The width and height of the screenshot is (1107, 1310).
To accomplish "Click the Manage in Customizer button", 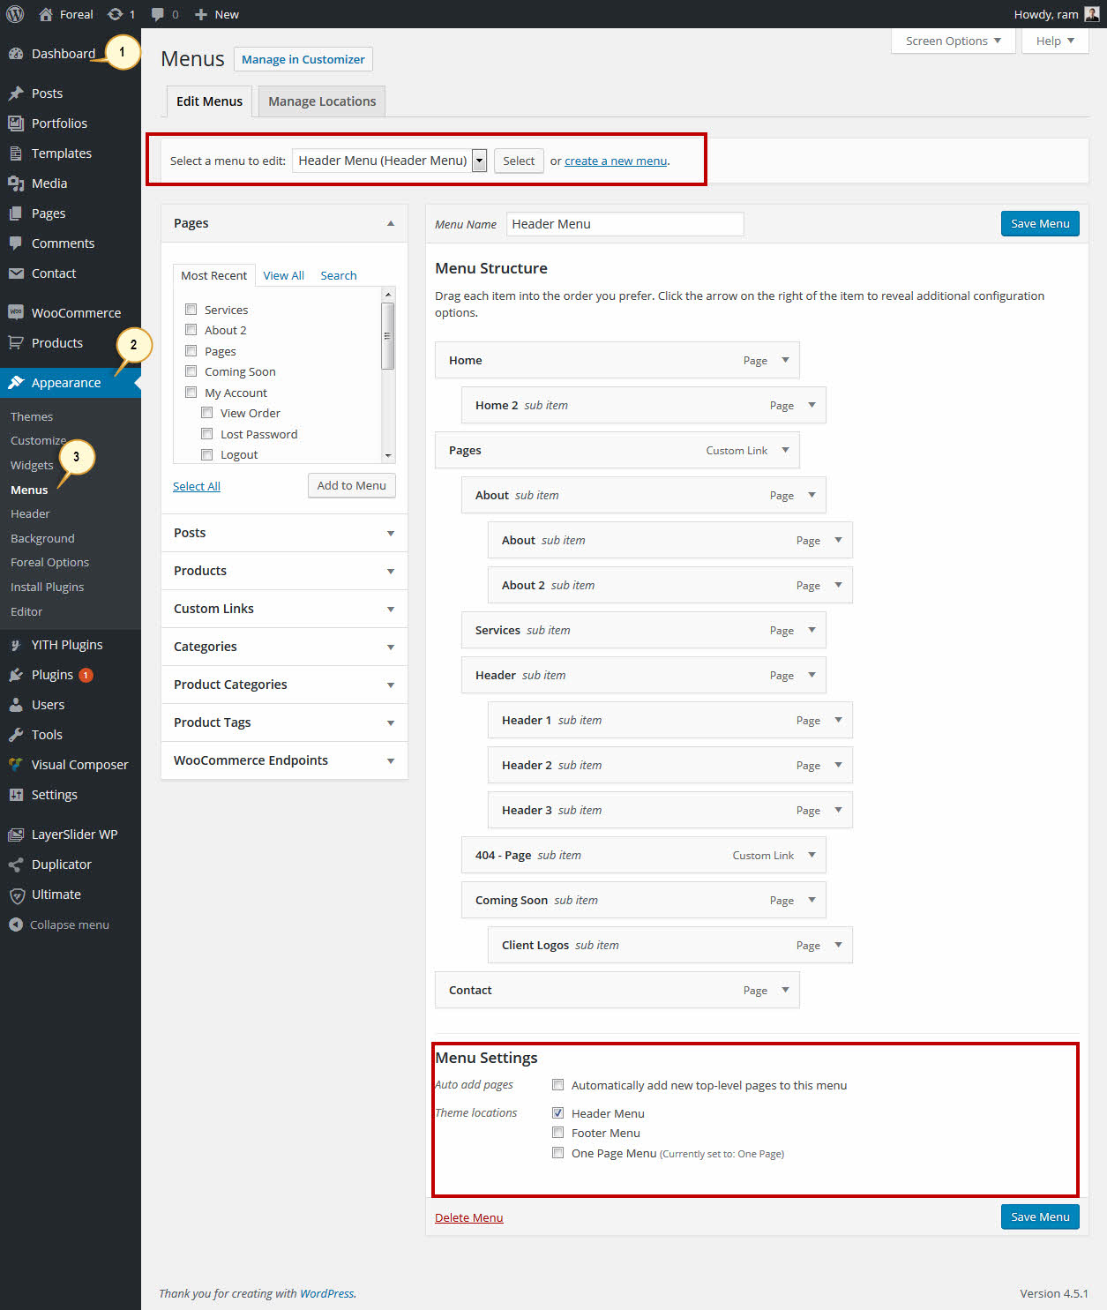I will pyautogui.click(x=303, y=59).
